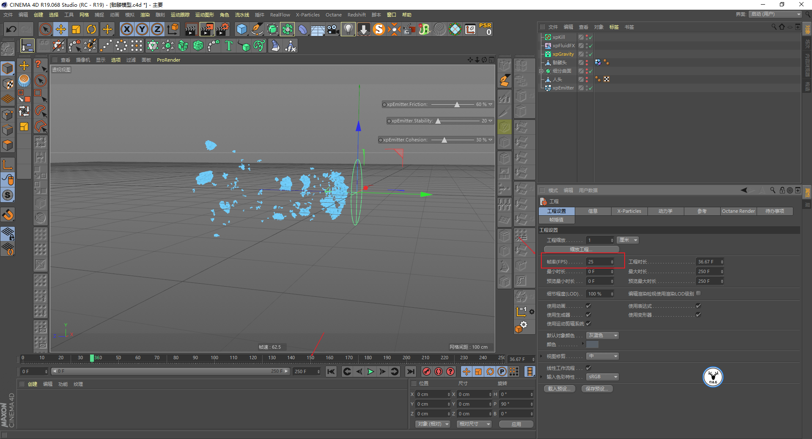Image resolution: width=812 pixels, height=439 pixels.
Task: Open the X-Particles menu in menu bar
Action: click(x=308, y=15)
